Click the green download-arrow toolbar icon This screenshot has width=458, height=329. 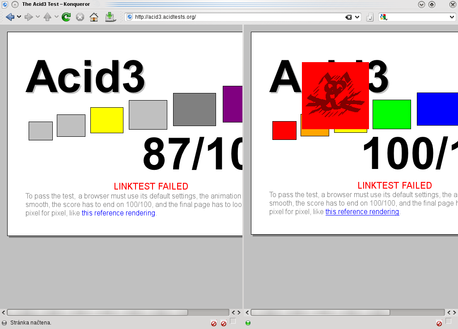(x=110, y=17)
